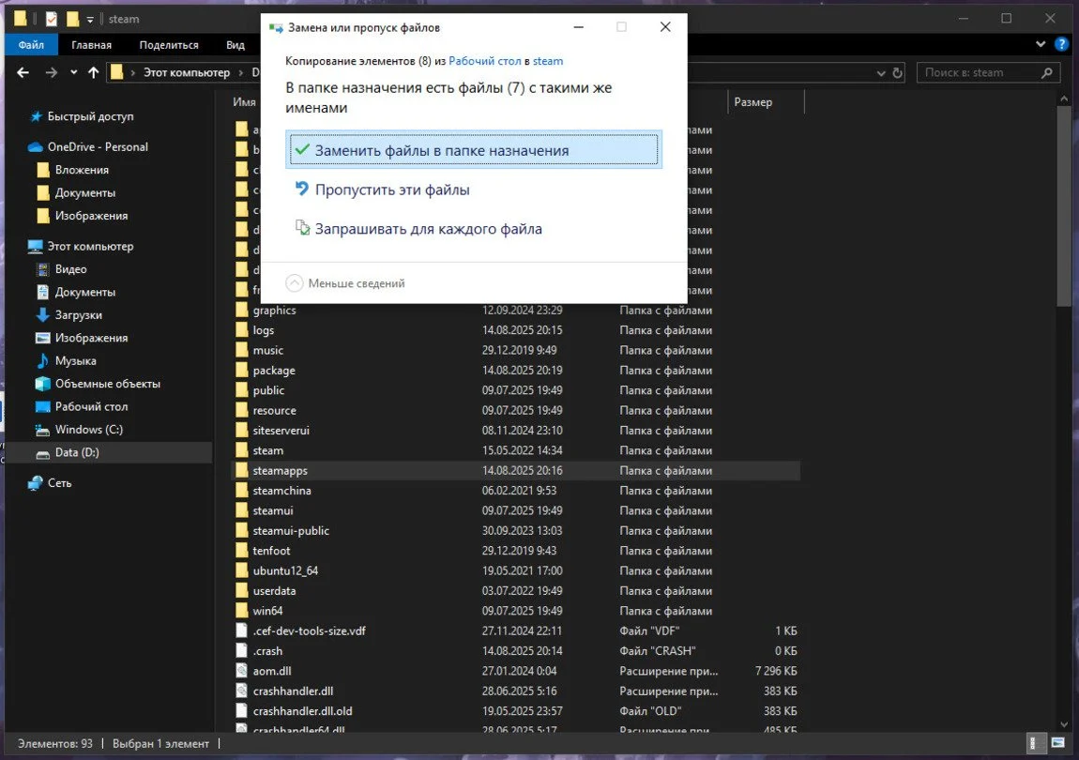This screenshot has width=1079, height=760.
Task: Click the vertical scrollbar down arrow
Action: (1065, 724)
